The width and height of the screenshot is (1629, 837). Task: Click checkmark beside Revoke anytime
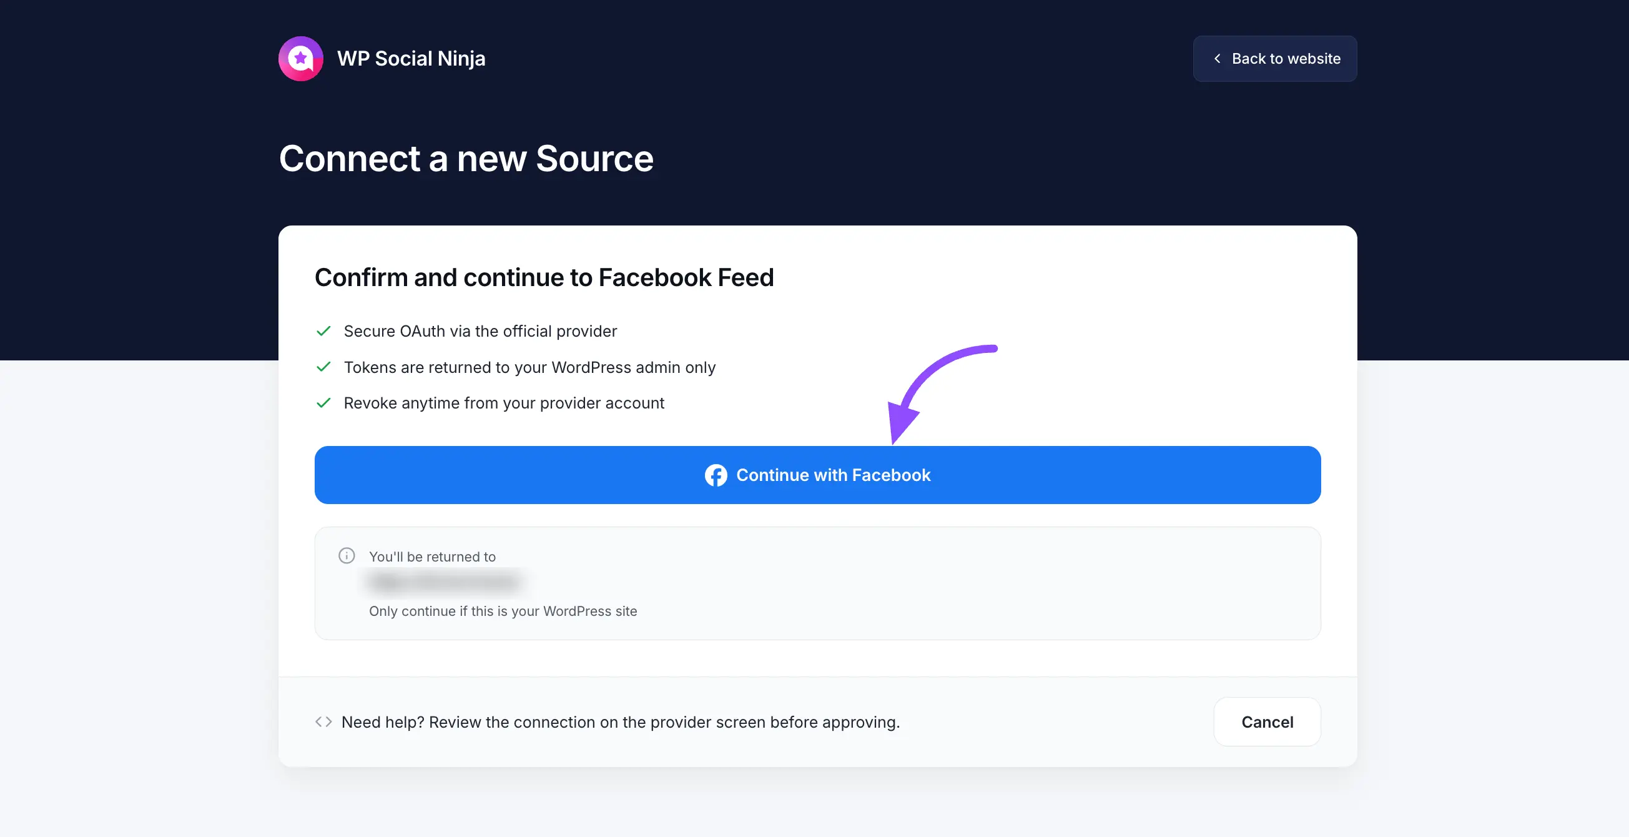point(324,403)
